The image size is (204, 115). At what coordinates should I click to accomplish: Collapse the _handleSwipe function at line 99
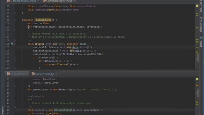tap(15, 20)
